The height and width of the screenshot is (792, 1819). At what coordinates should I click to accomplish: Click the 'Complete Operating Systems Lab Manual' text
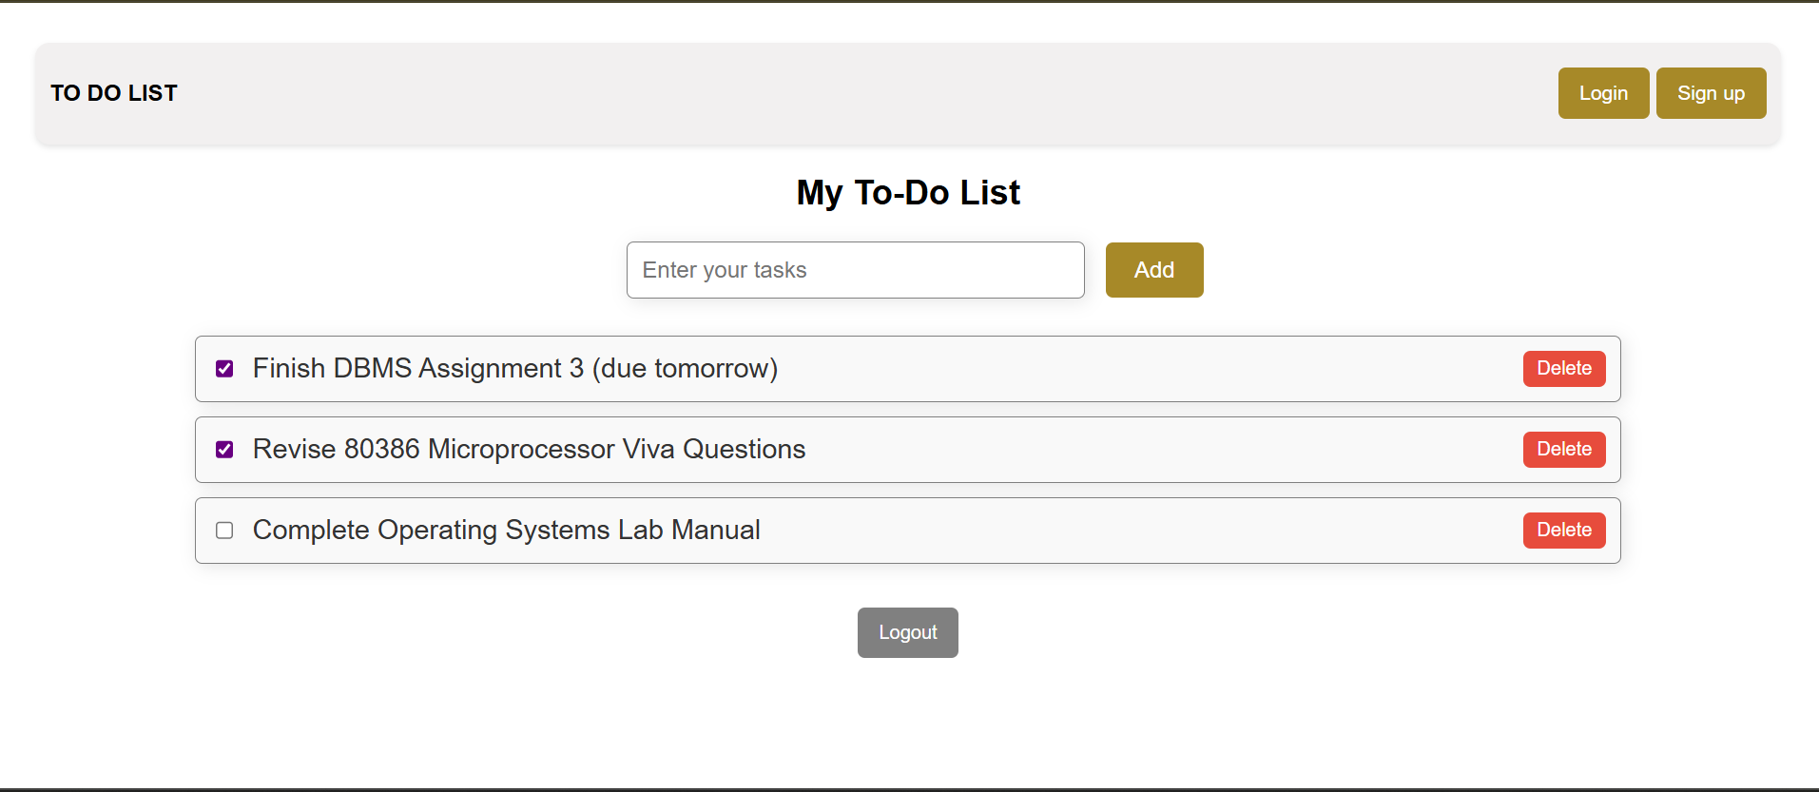coord(506,531)
